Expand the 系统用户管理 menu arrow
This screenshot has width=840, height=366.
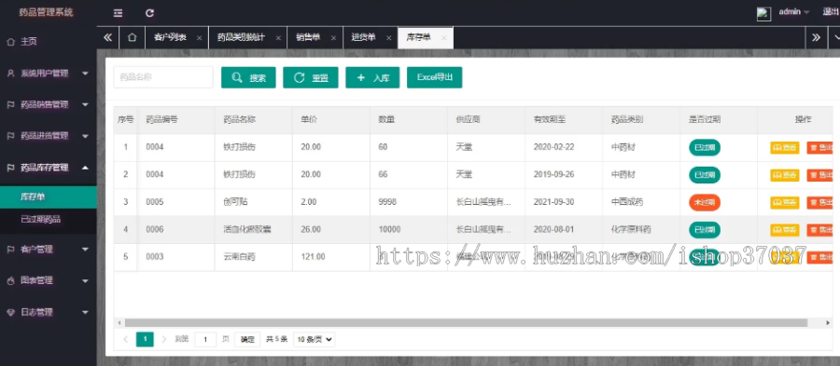click(x=86, y=74)
